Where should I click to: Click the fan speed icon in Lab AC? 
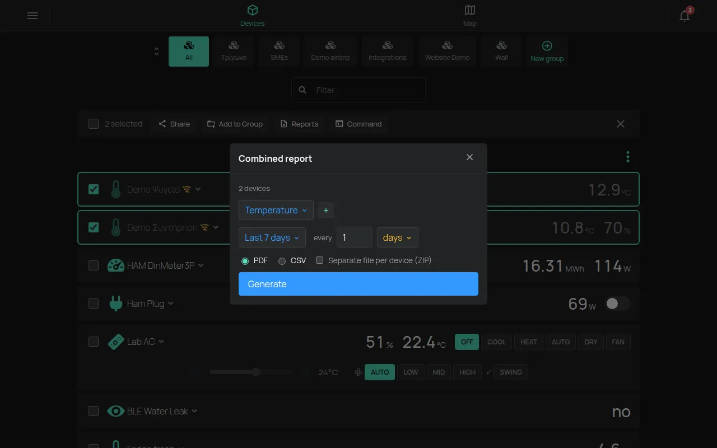358,372
